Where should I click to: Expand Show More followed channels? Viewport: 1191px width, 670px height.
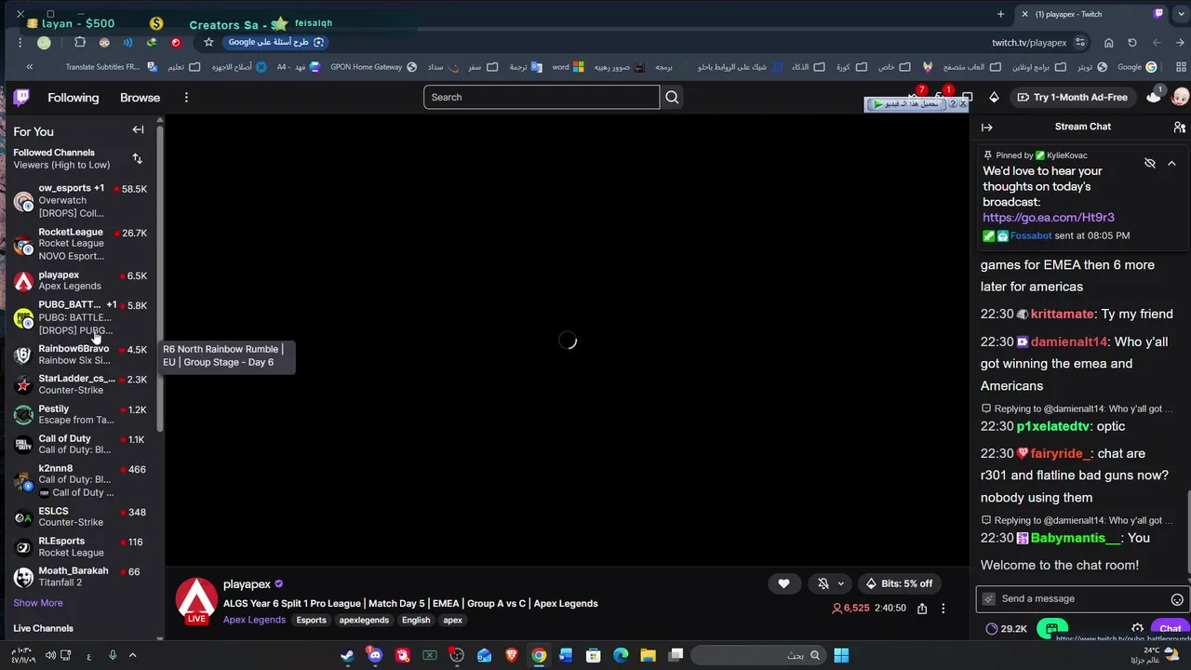point(38,603)
